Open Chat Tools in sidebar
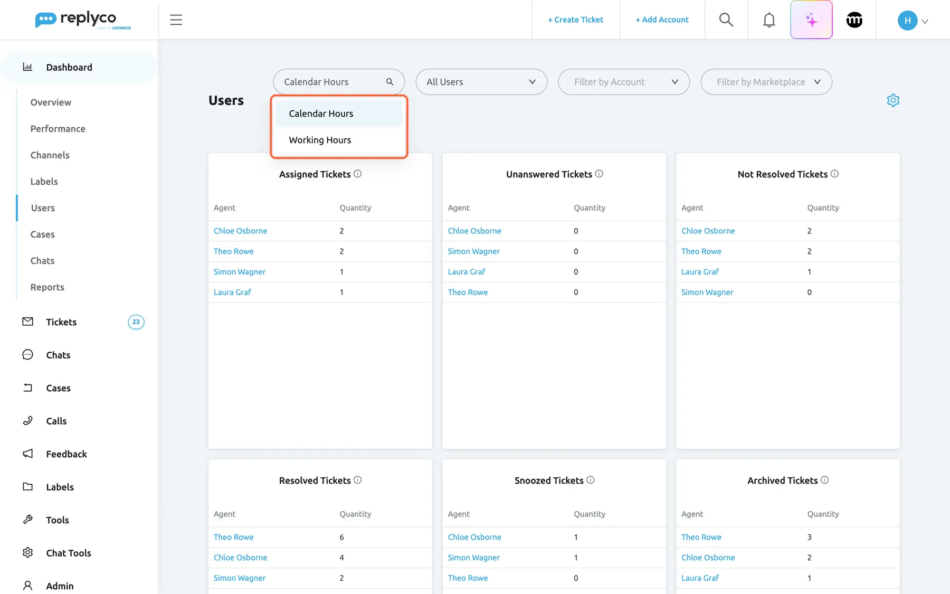The width and height of the screenshot is (950, 594). point(69,553)
